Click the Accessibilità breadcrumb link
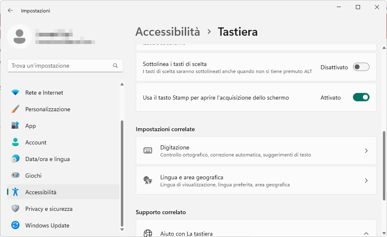The width and height of the screenshot is (387, 237). click(x=168, y=32)
